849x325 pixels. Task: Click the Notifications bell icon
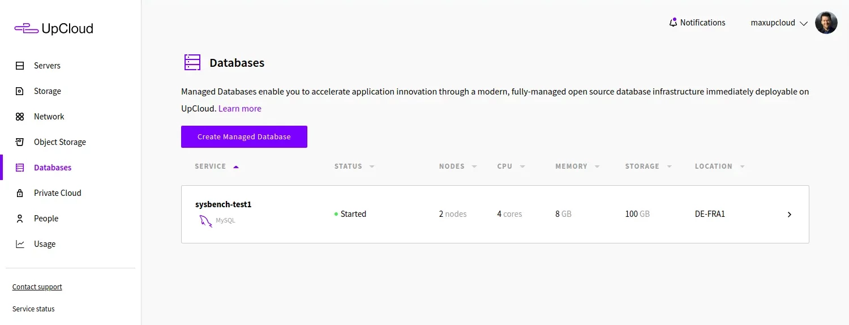673,23
